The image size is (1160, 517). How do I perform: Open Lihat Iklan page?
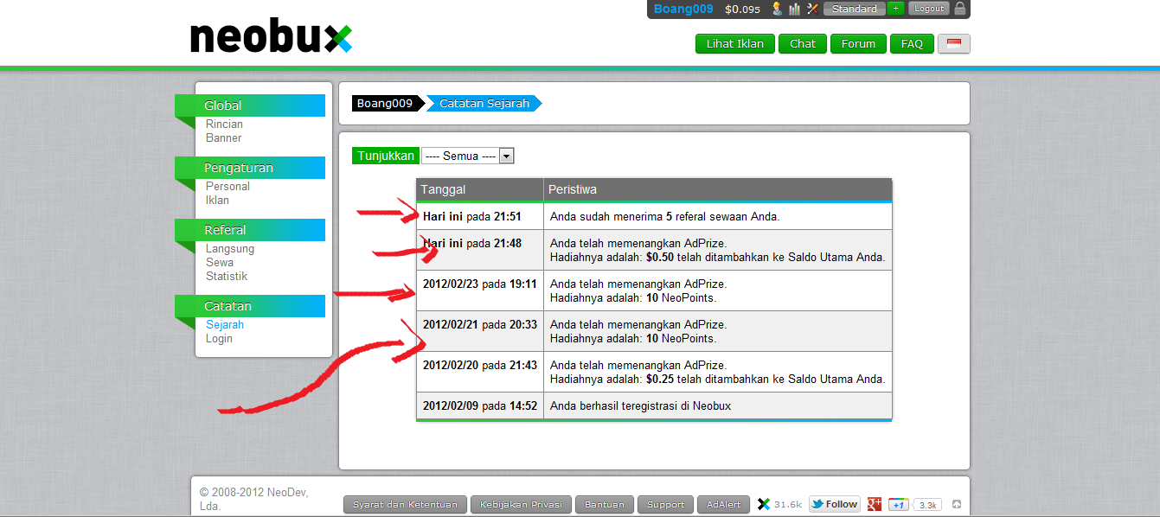[x=735, y=44]
